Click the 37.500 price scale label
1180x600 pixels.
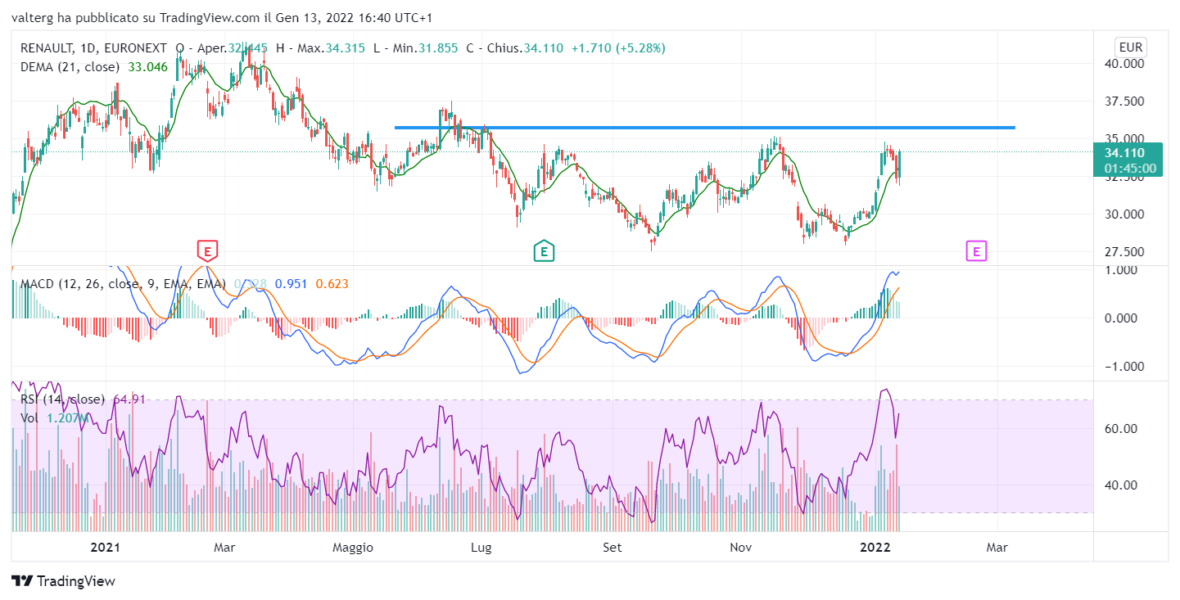click(x=1124, y=101)
